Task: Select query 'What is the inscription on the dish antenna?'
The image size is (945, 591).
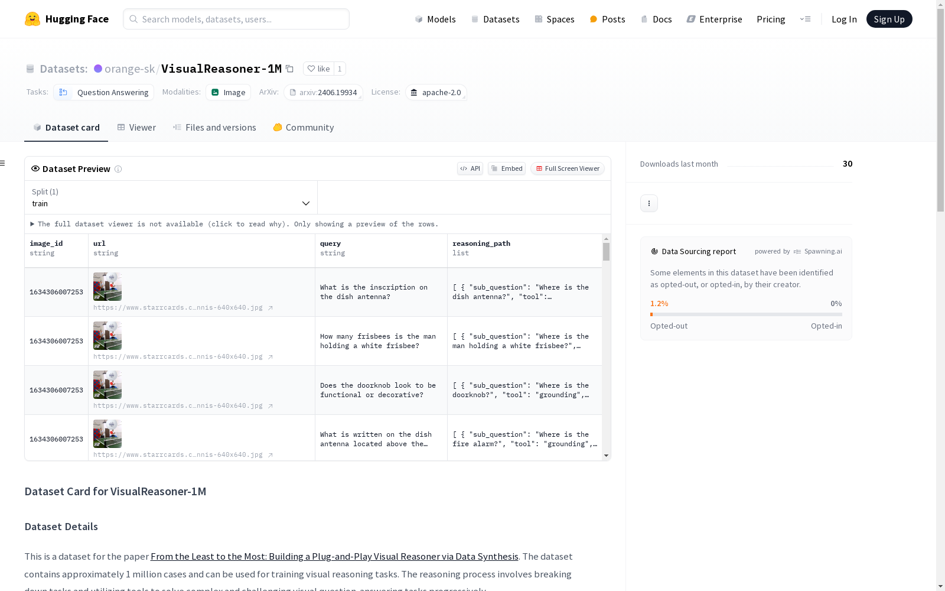Action: tap(374, 292)
